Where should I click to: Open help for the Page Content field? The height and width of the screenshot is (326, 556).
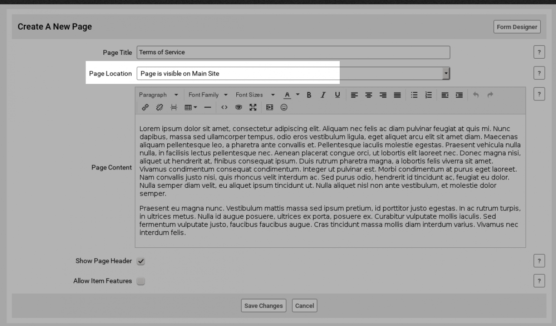point(539,94)
